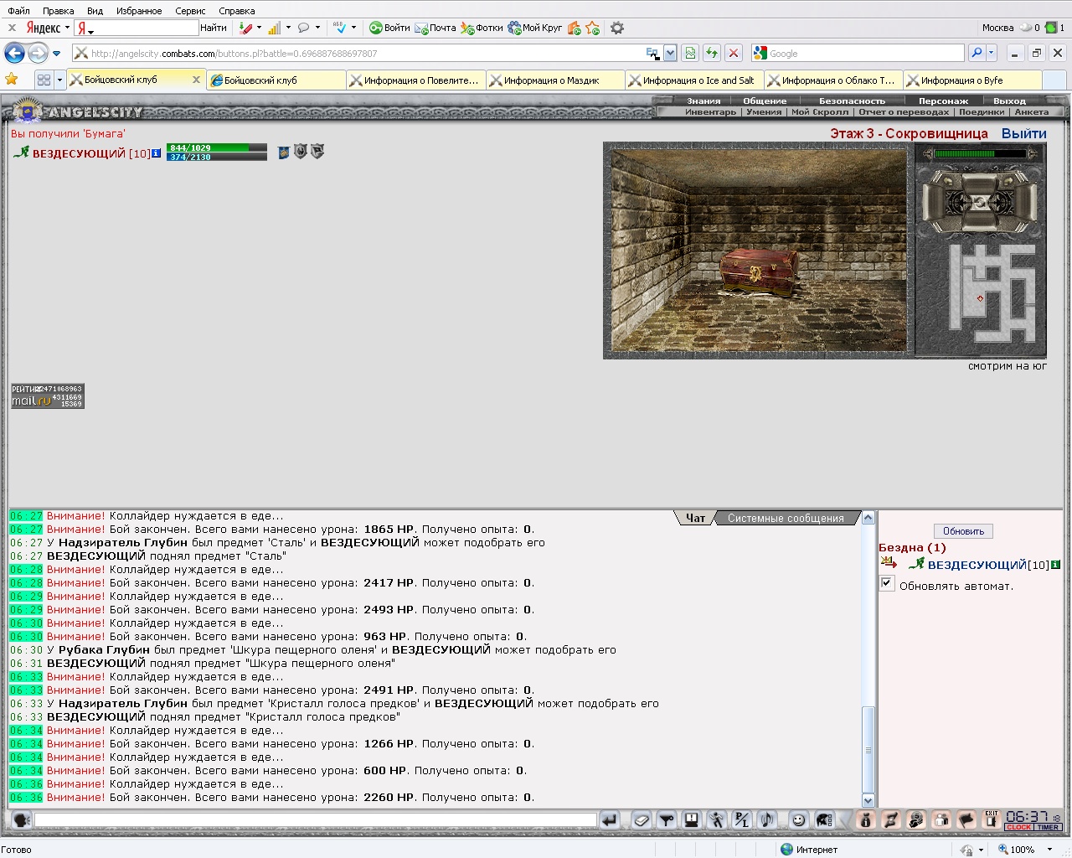Open the Yandex speech bubble dropdown
This screenshot has height=858, width=1072.
(317, 28)
